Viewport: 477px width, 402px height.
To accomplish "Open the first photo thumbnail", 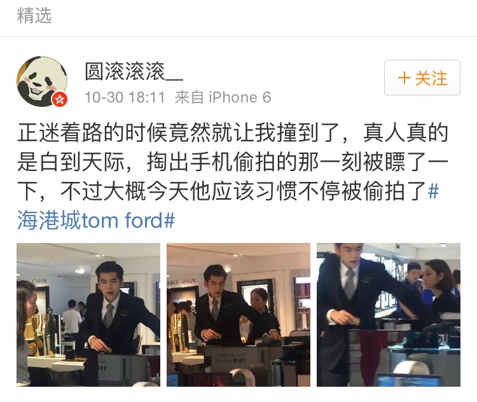I will (x=88, y=315).
